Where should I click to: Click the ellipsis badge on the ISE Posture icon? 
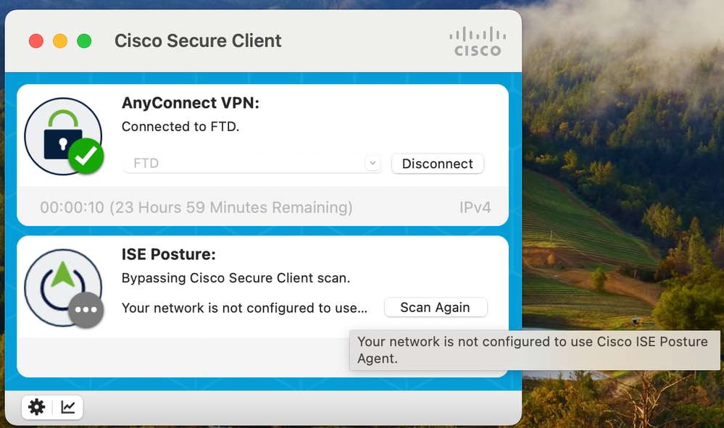pyautogui.click(x=85, y=310)
